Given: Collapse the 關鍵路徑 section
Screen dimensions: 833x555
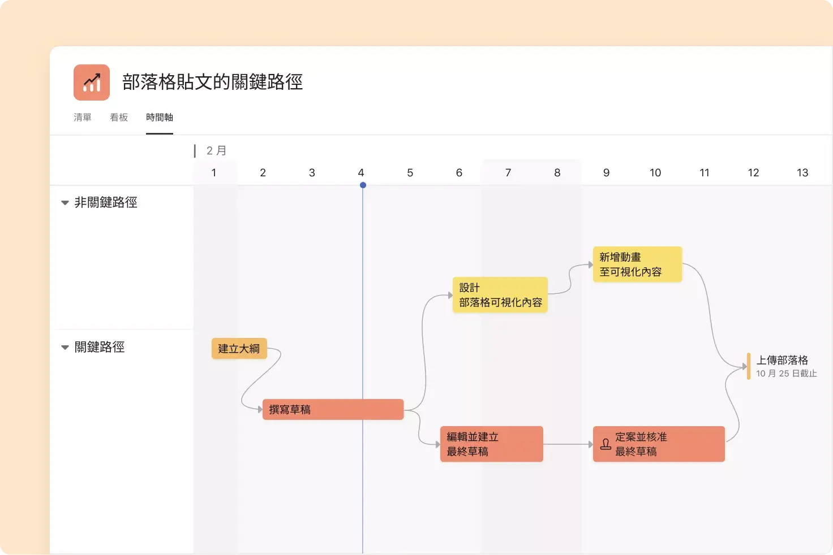Looking at the screenshot, I should (x=65, y=348).
